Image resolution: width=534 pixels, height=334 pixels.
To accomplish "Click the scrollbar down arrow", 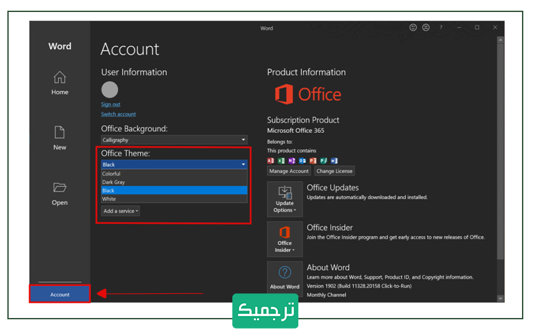I will 500,298.
